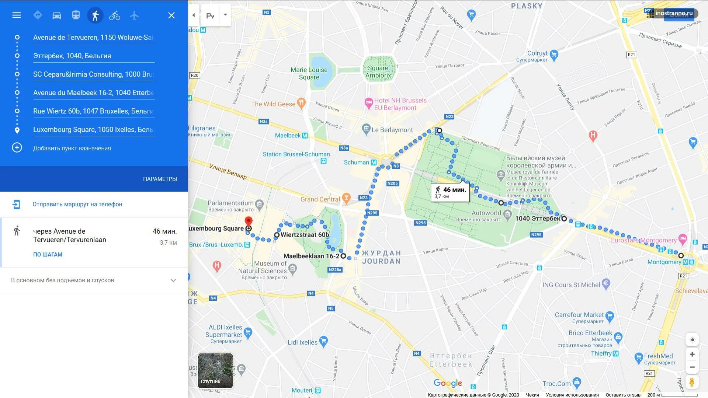
Task: Select walking travel mode toggle
Action: 95,15
